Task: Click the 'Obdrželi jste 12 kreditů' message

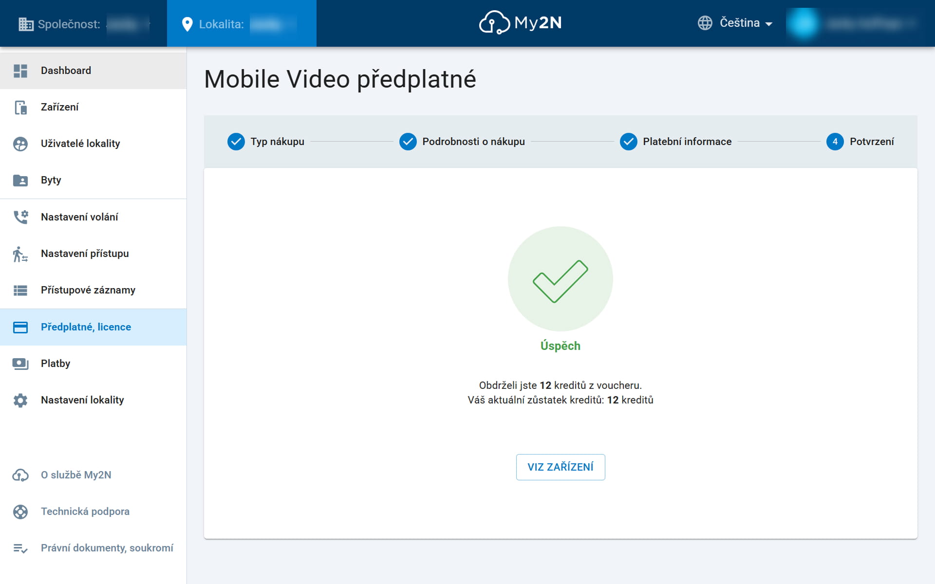Action: (x=561, y=385)
